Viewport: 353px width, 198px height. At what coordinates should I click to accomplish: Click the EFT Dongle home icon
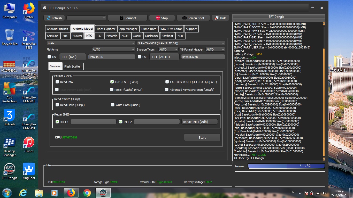(x=44, y=8)
